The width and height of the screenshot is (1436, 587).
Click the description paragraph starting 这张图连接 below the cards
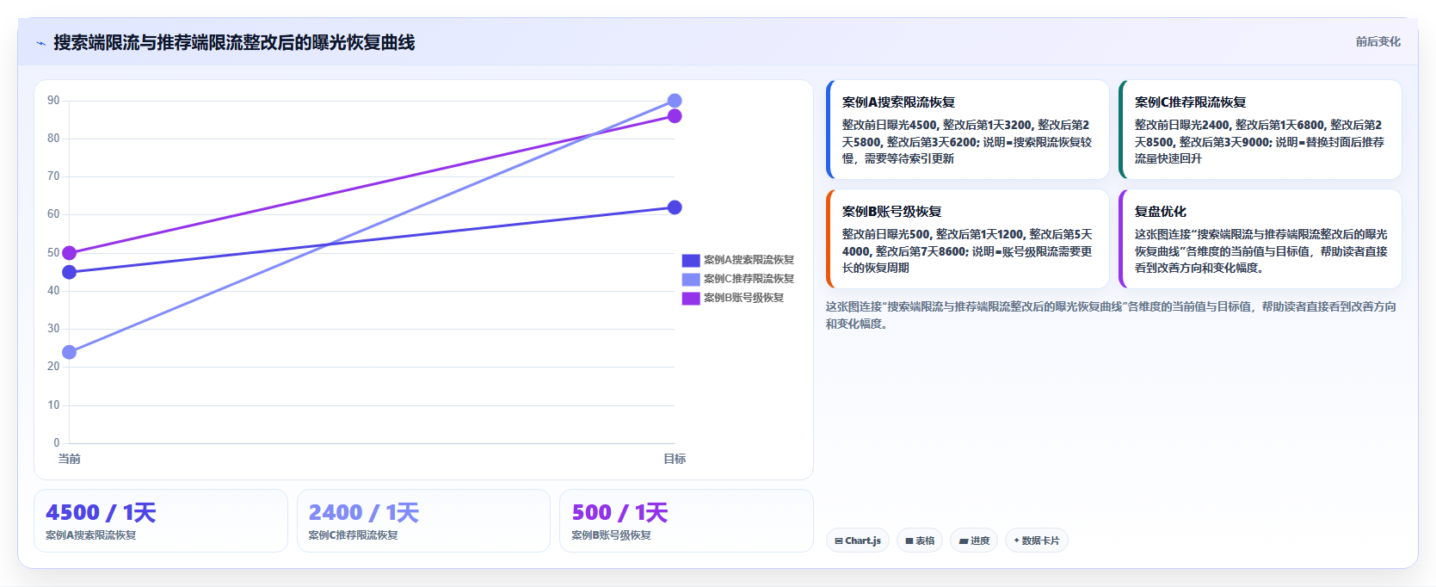click(1111, 315)
